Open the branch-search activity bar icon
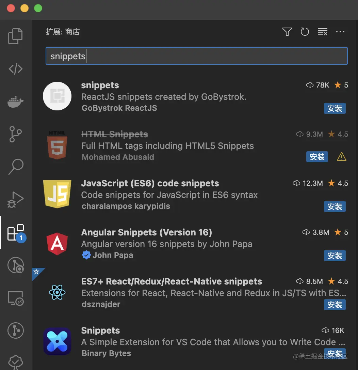358x370 pixels. [x=16, y=265]
